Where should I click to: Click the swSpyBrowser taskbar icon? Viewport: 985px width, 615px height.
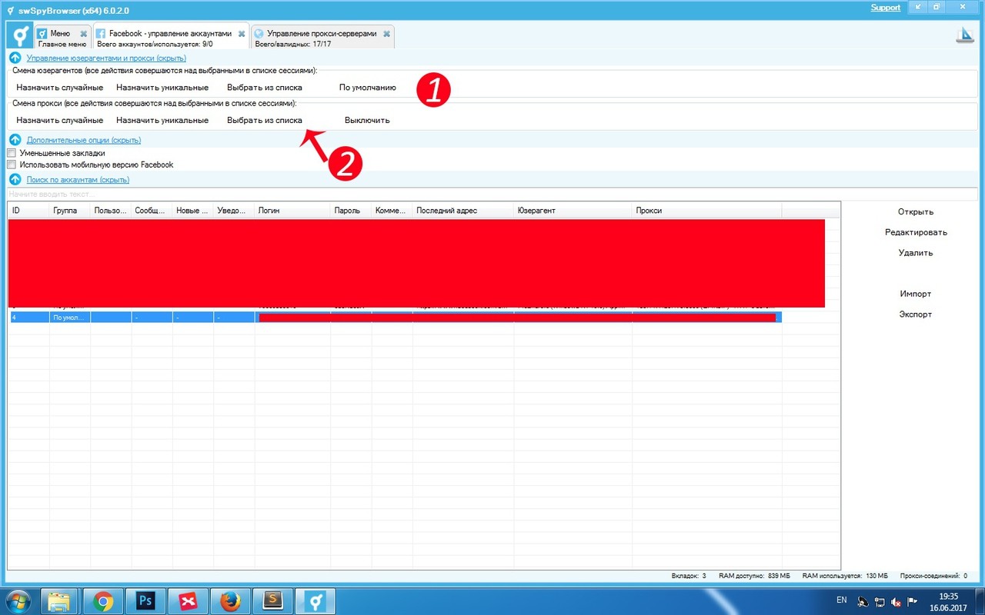click(x=315, y=600)
